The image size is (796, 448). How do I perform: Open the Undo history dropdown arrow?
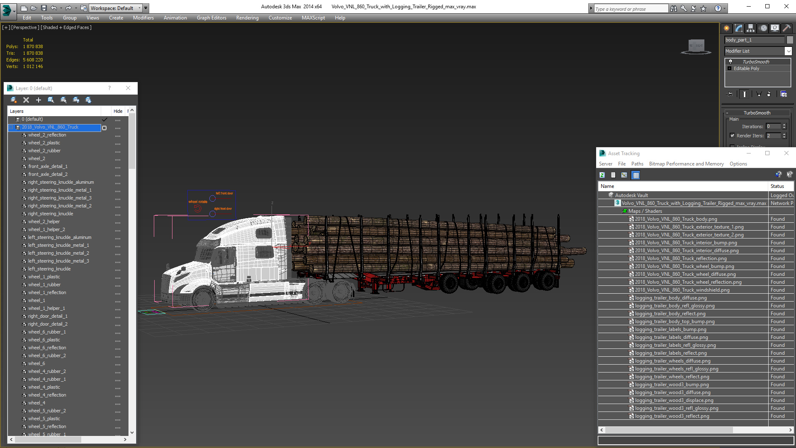click(61, 8)
